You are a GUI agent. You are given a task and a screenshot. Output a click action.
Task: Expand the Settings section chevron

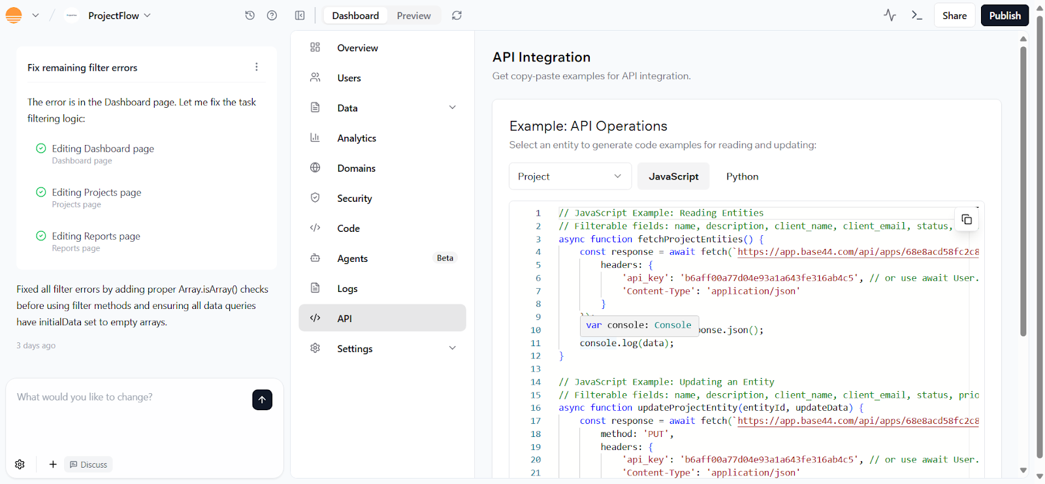pos(452,348)
